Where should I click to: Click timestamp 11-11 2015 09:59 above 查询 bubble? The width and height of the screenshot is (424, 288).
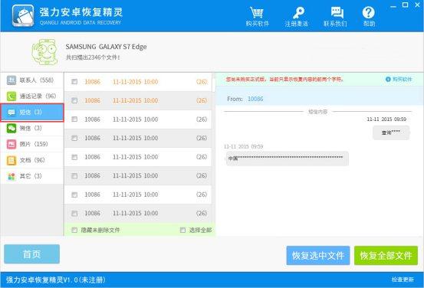(386, 119)
